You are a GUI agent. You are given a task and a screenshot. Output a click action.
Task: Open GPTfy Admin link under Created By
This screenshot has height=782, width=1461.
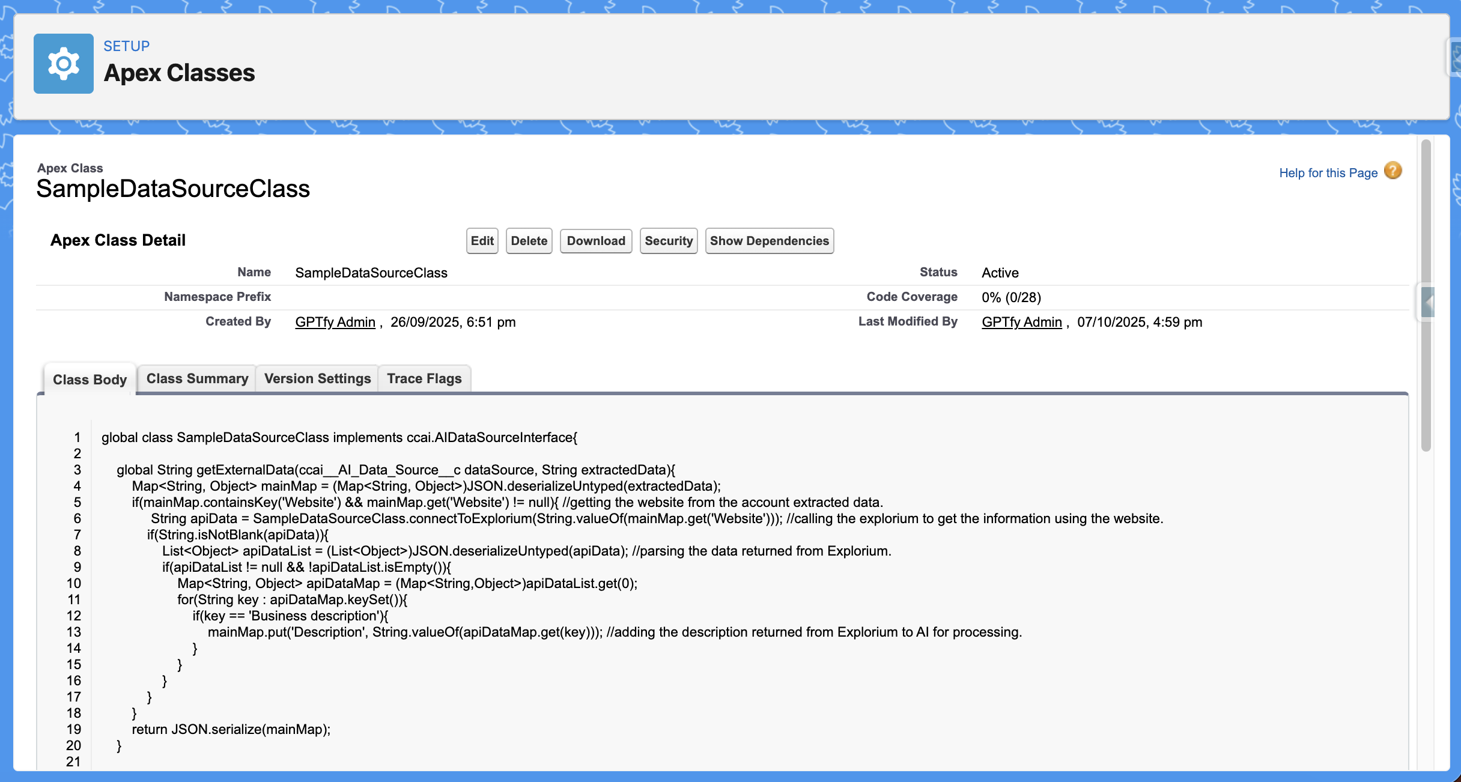tap(335, 322)
